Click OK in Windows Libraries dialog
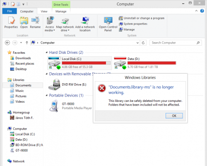 click(174, 115)
